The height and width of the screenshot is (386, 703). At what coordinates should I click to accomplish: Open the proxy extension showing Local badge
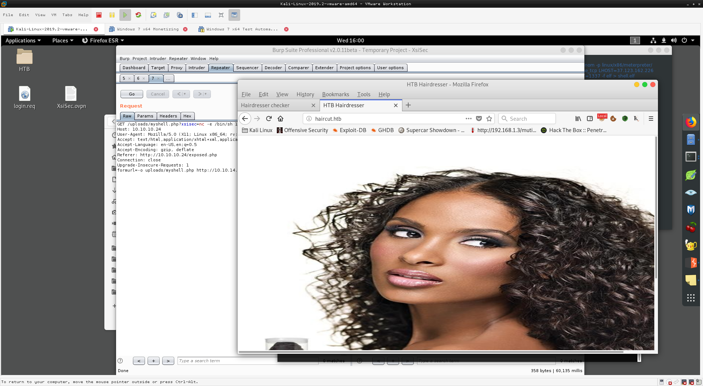[602, 117]
